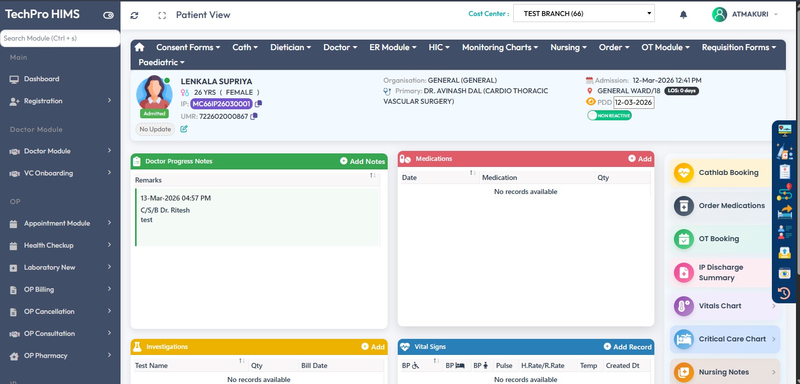800x384 pixels.
Task: Toggle the Non Reactive switch
Action: click(x=609, y=116)
